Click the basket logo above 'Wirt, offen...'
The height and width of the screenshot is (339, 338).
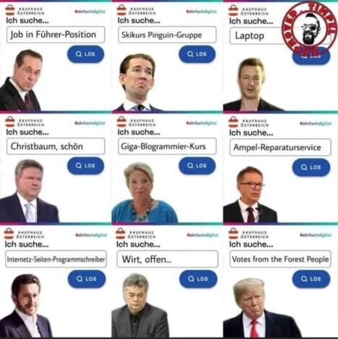(x=121, y=234)
